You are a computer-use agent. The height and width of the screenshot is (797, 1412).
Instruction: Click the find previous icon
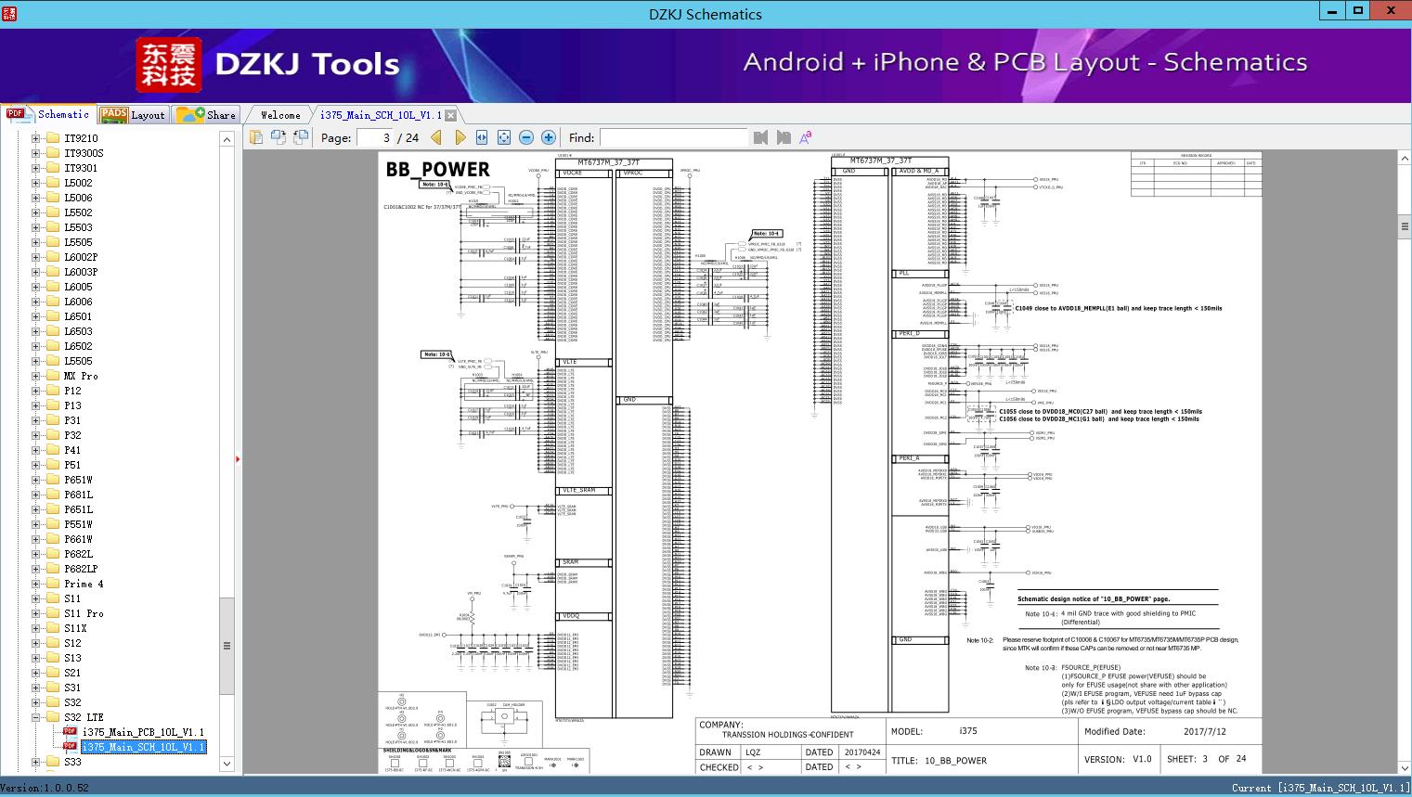click(x=761, y=137)
